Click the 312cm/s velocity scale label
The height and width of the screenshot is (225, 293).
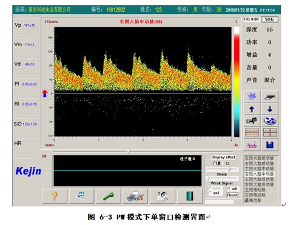(51, 22)
